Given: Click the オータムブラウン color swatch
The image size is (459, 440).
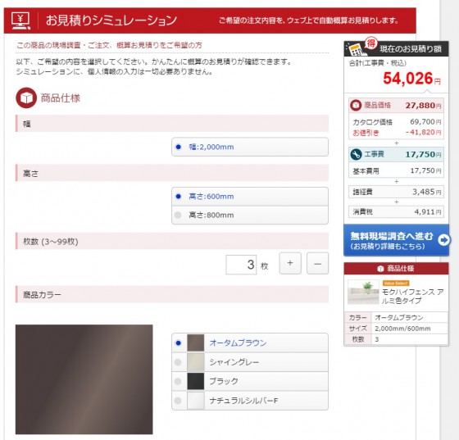Looking at the screenshot, I should (196, 342).
